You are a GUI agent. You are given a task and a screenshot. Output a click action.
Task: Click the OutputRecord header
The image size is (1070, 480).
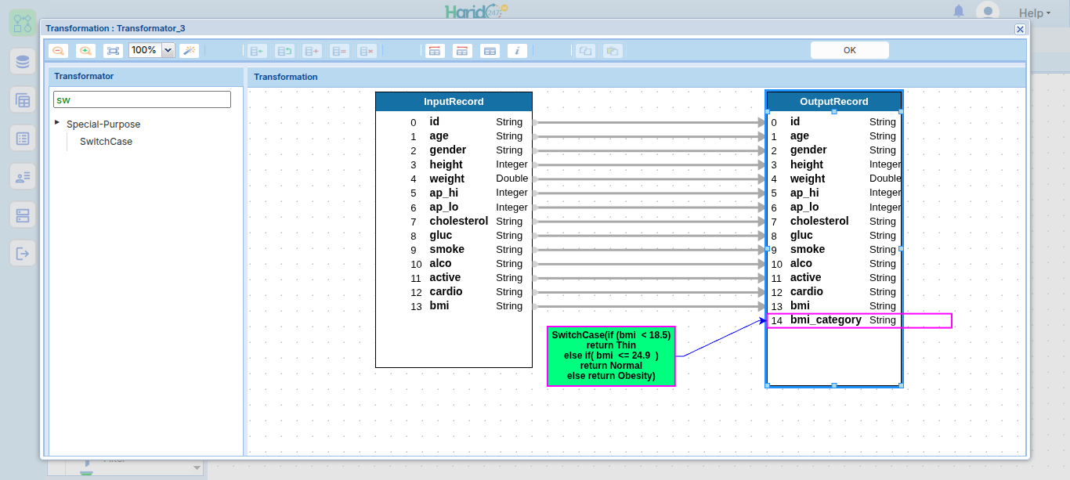pos(834,102)
